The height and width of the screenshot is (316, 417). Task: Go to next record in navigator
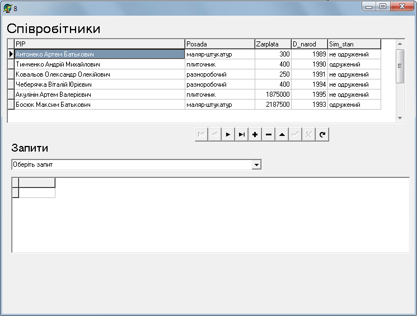pos(228,134)
